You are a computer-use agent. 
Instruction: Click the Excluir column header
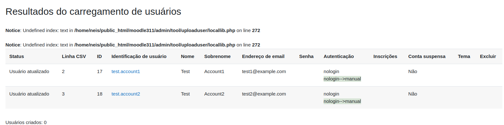click(x=488, y=56)
